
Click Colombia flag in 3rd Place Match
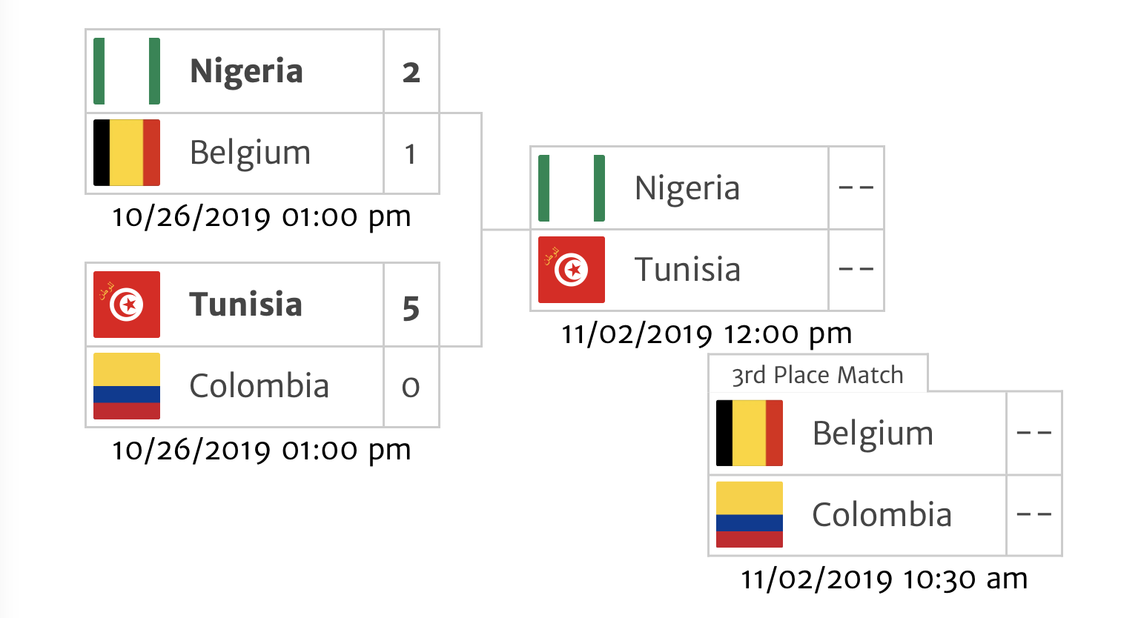tap(750, 515)
